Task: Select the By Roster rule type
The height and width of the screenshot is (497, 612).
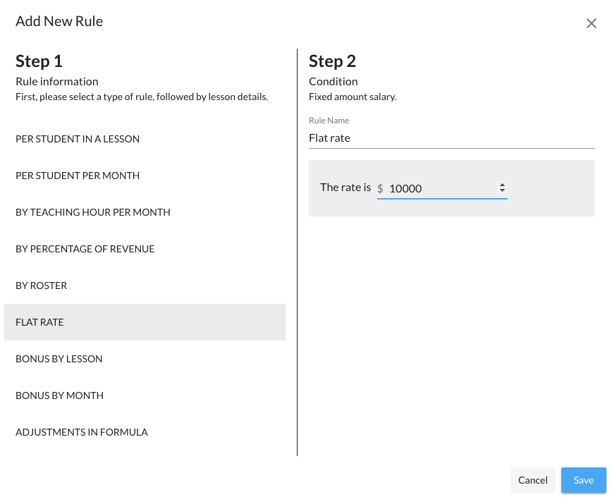Action: [x=41, y=286]
